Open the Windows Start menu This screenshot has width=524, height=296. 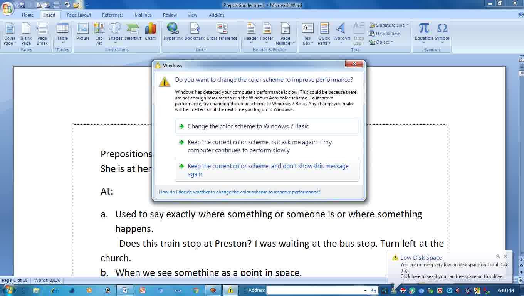(8, 290)
